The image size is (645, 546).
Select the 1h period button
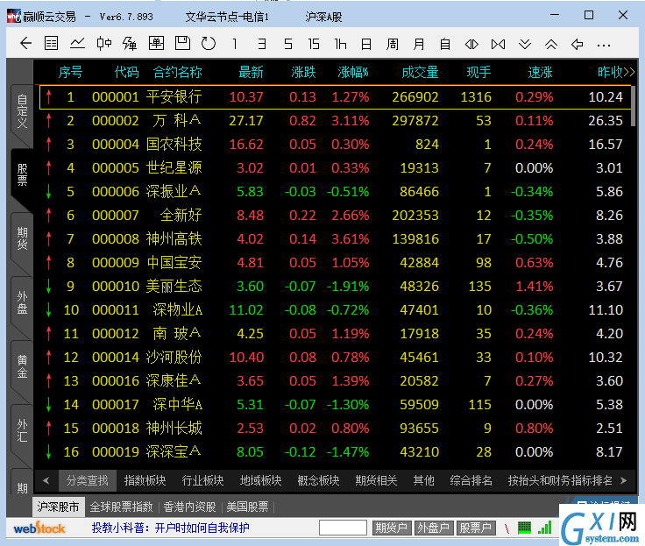tap(340, 44)
